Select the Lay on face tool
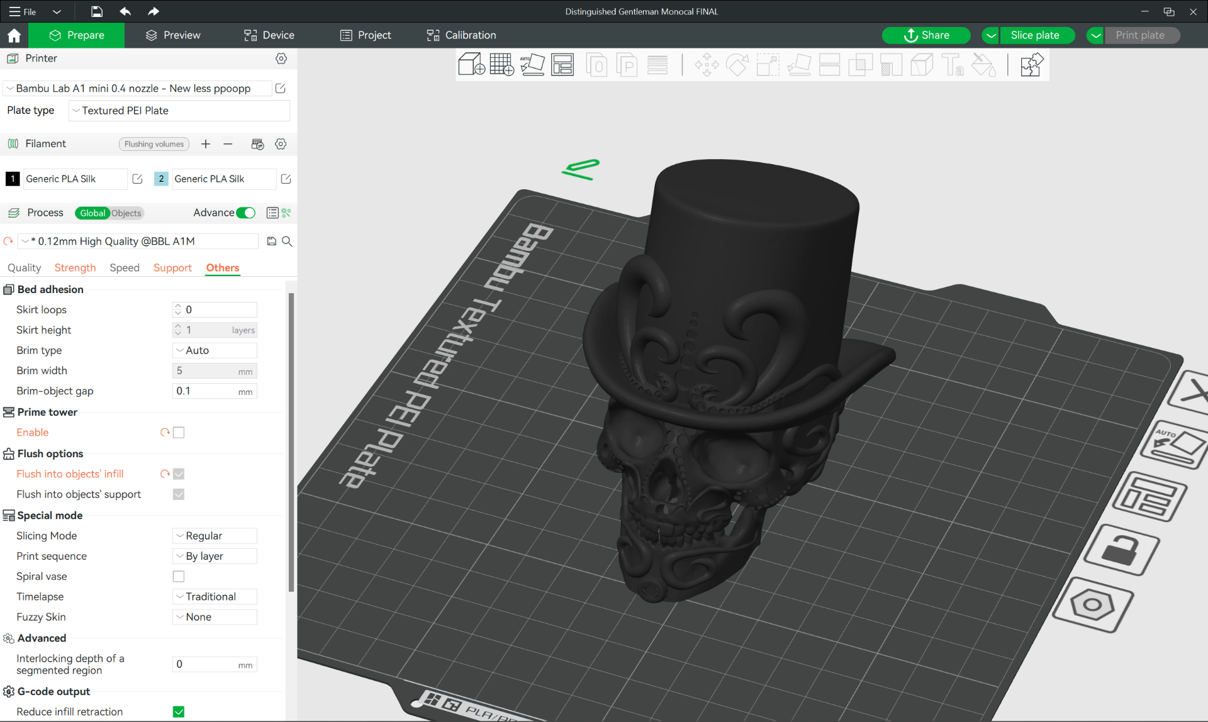This screenshot has height=722, width=1208. [799, 64]
